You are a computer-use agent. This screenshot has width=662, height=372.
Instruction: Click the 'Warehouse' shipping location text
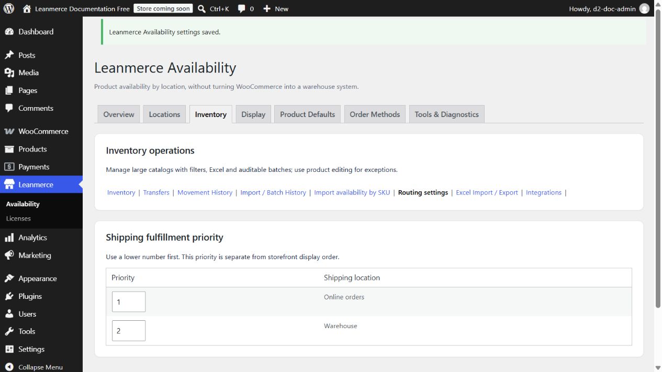[340, 326]
